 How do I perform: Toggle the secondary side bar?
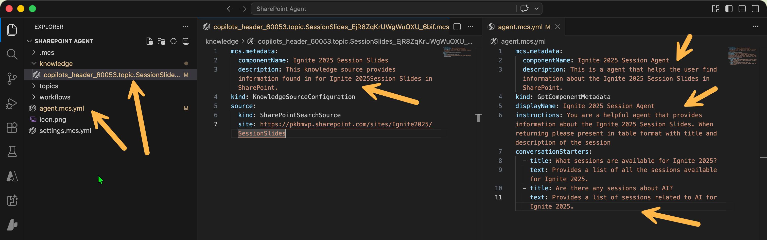(x=755, y=9)
